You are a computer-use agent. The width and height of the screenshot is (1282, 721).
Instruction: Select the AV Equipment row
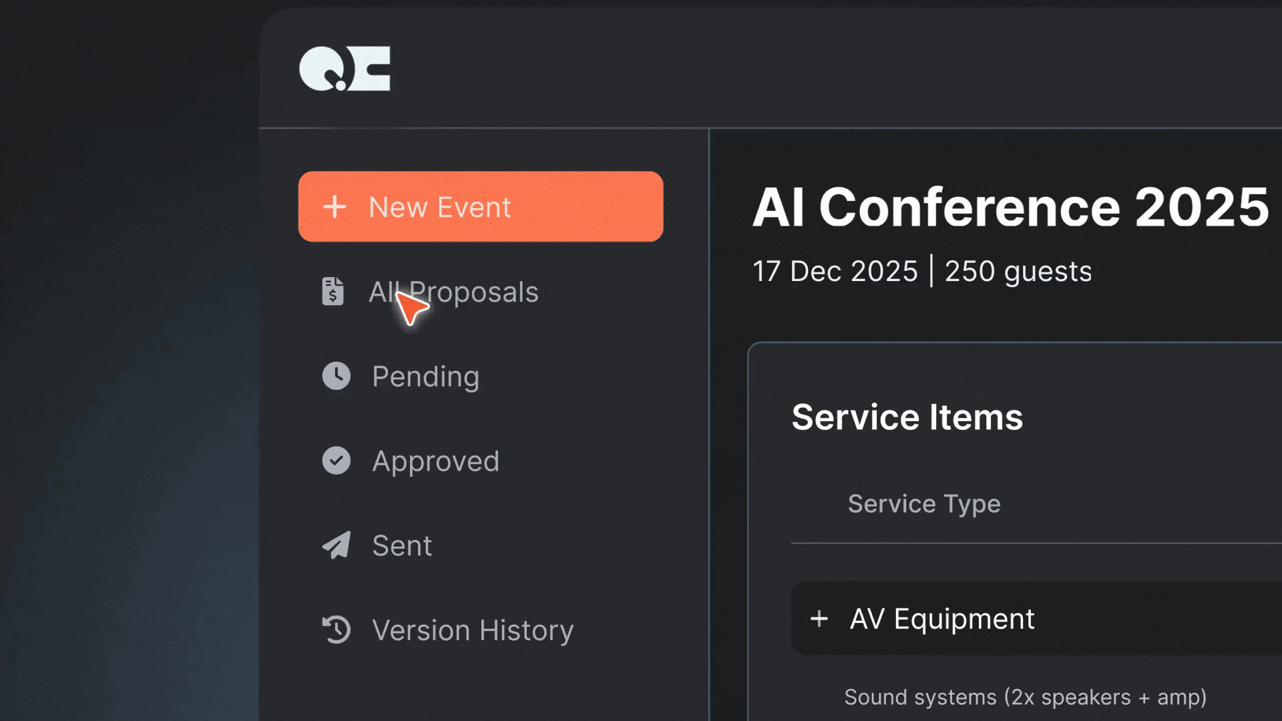coord(1035,619)
